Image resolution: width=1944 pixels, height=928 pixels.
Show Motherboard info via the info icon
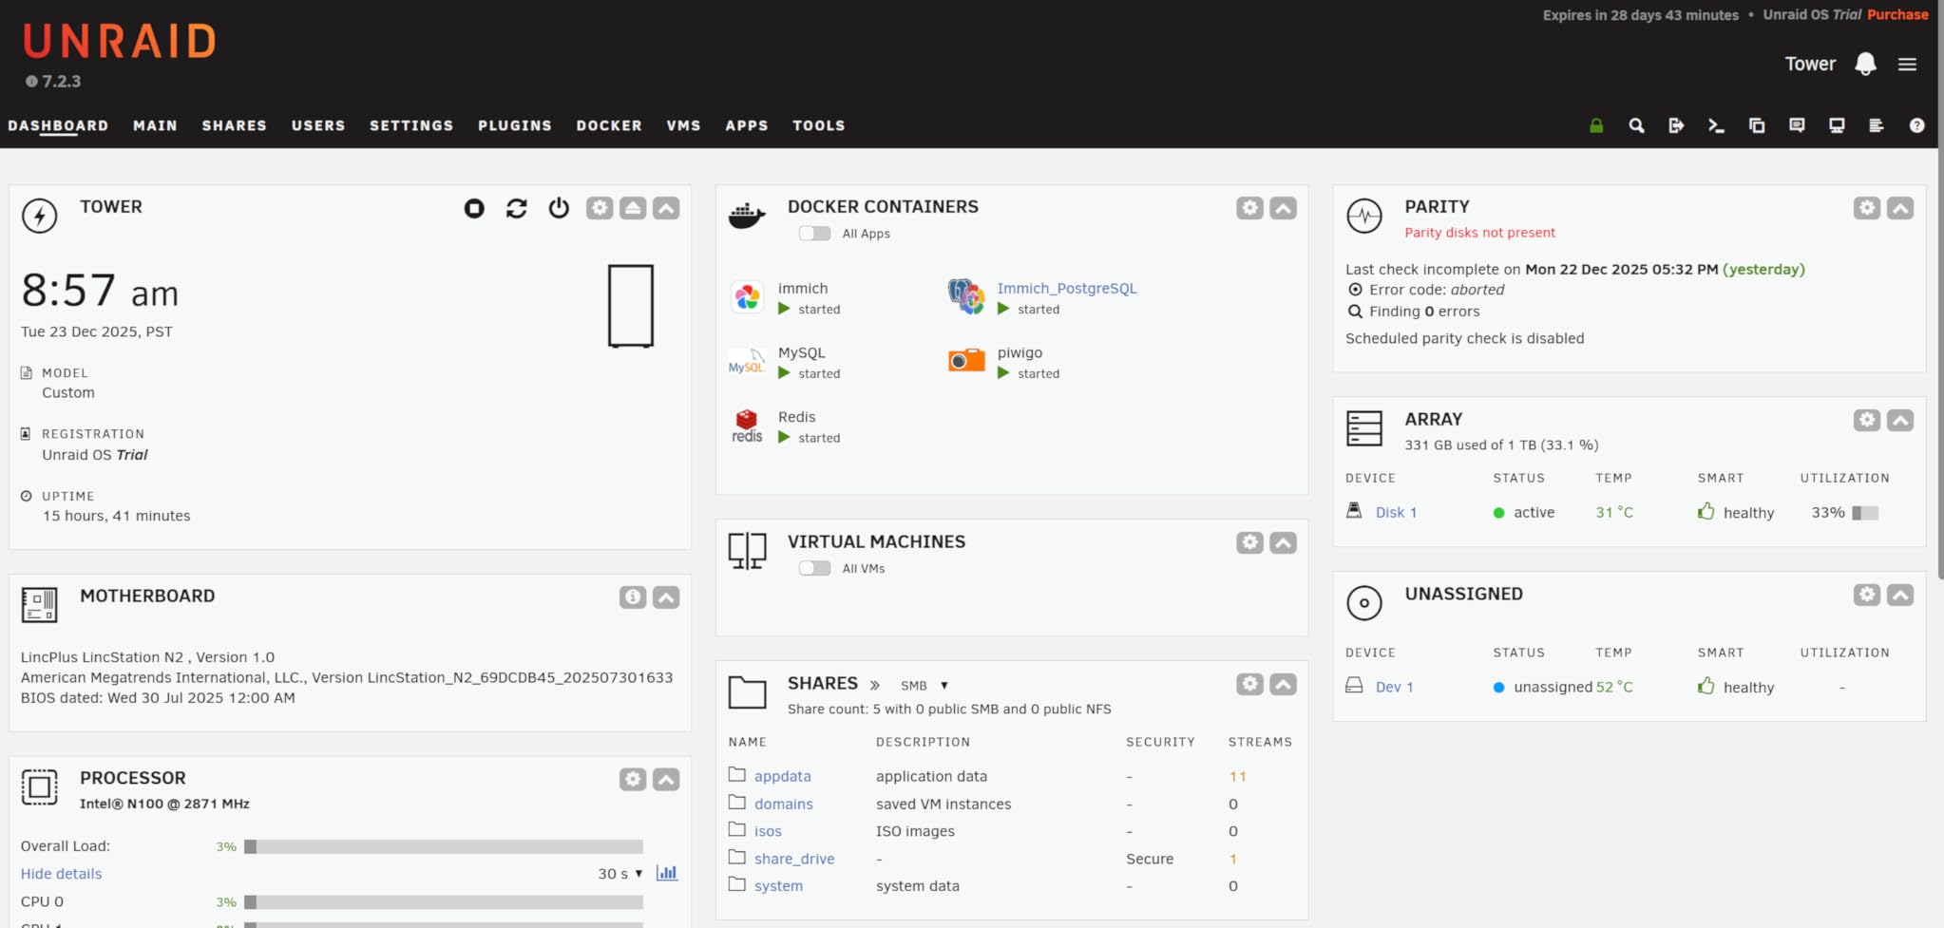pyautogui.click(x=633, y=597)
